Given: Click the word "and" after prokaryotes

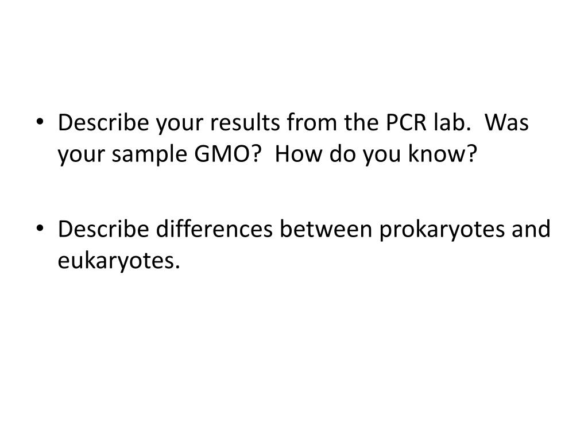Looking at the screenshot, I should tap(531, 229).
